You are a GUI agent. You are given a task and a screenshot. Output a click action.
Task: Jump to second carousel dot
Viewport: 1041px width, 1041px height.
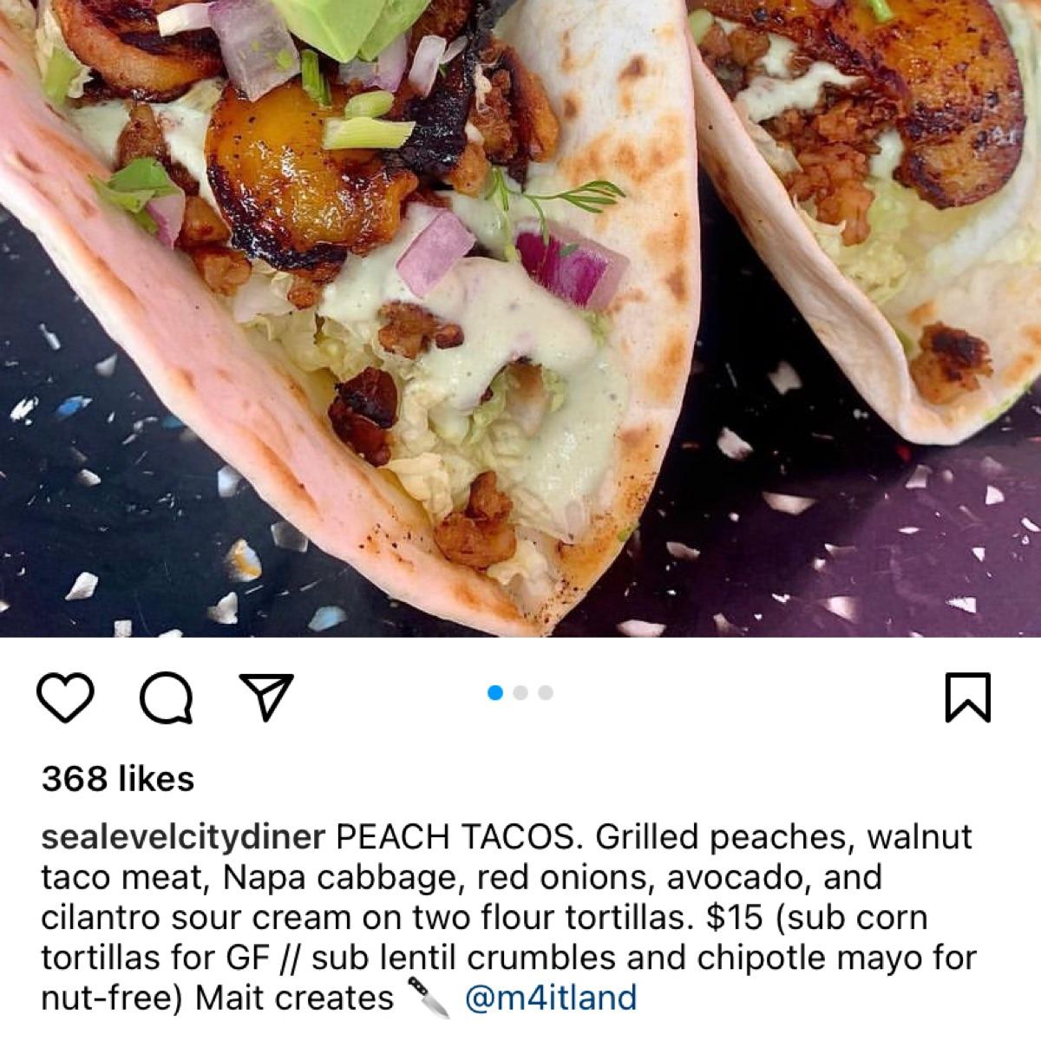(520, 692)
